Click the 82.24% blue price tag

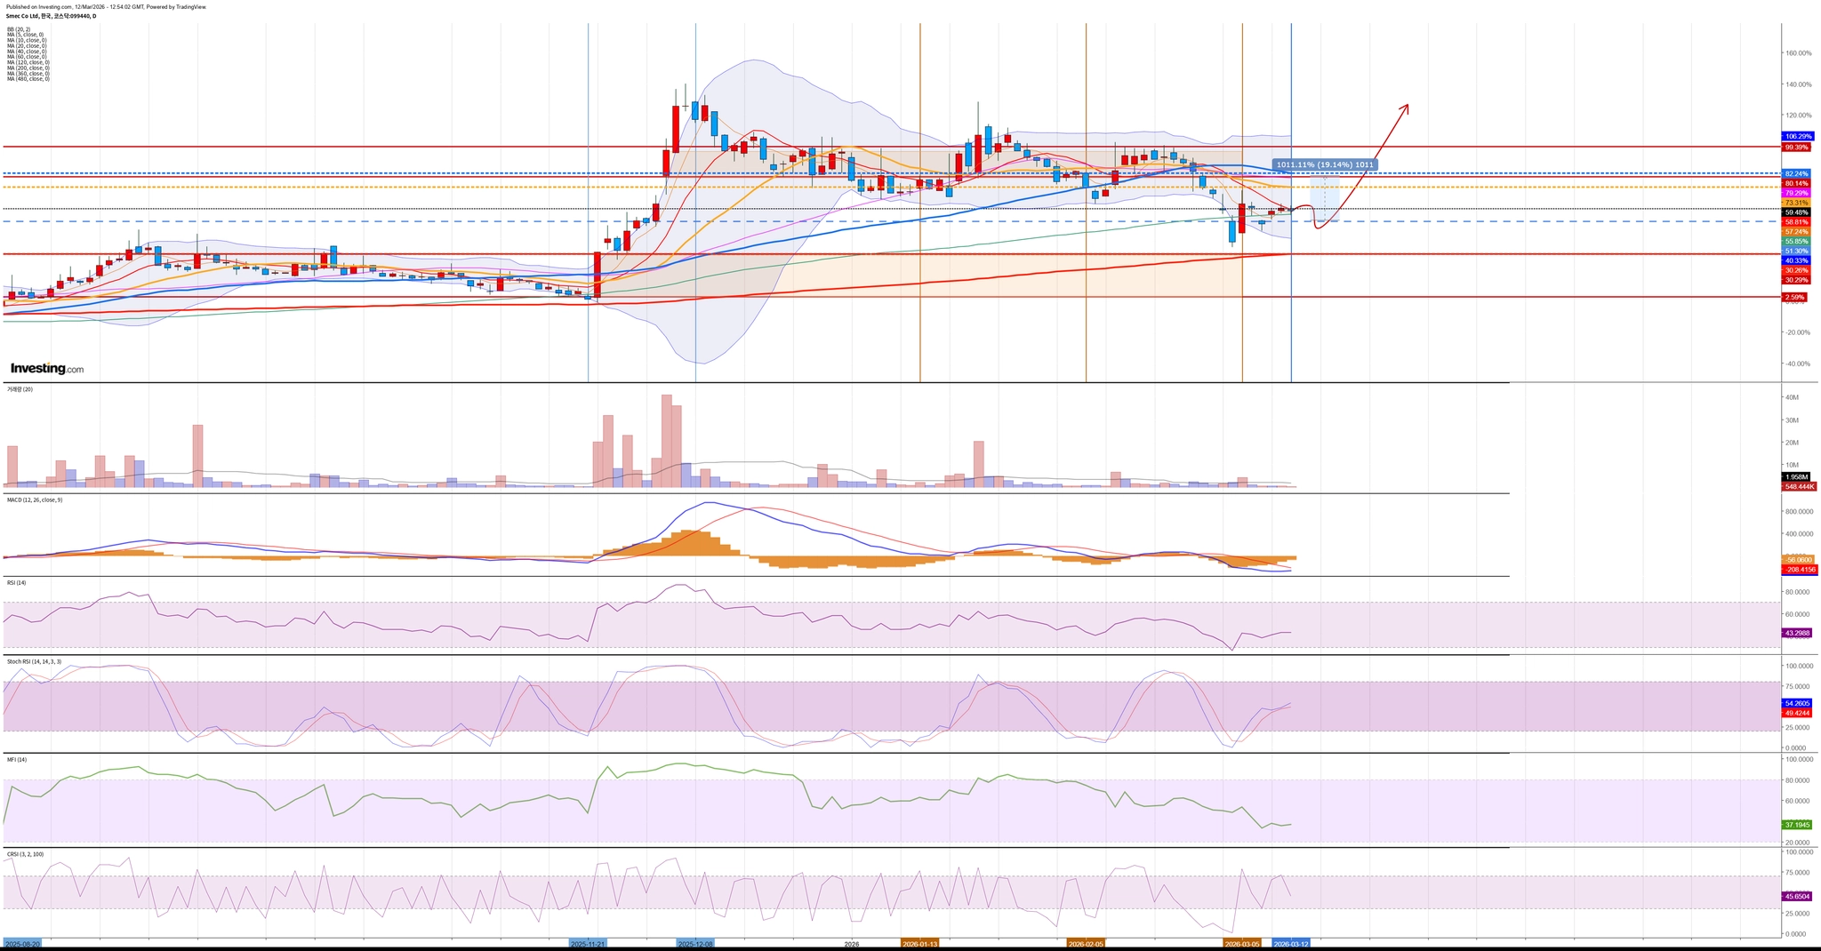tap(1796, 173)
